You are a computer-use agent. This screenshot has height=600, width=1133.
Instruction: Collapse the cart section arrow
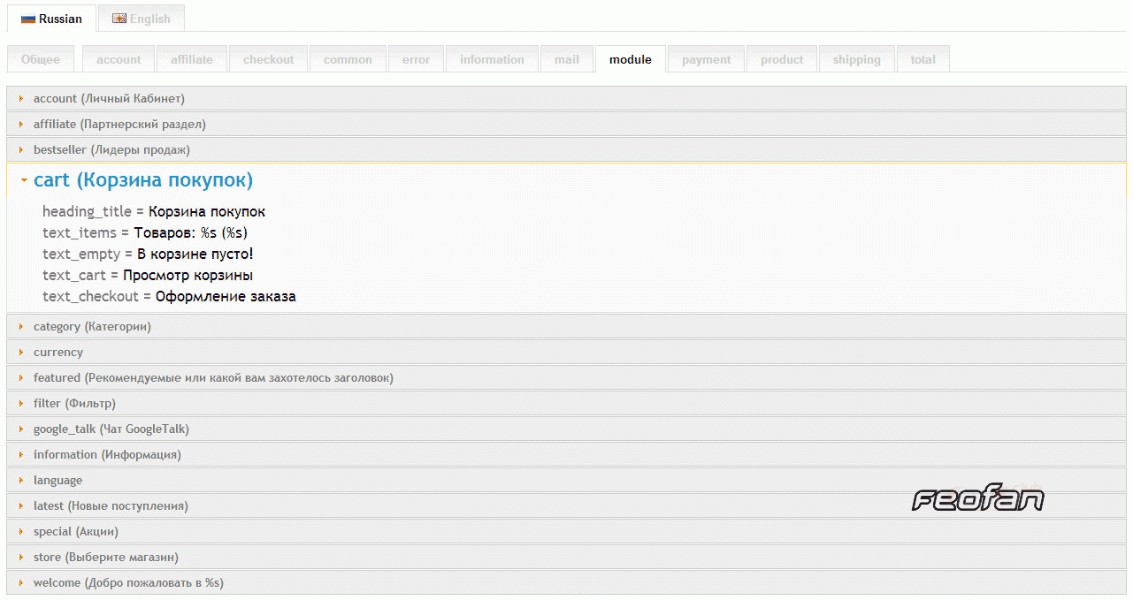tap(24, 180)
